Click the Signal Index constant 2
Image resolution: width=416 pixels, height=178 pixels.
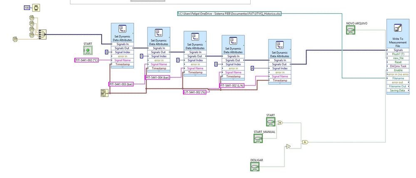pos(178,60)
